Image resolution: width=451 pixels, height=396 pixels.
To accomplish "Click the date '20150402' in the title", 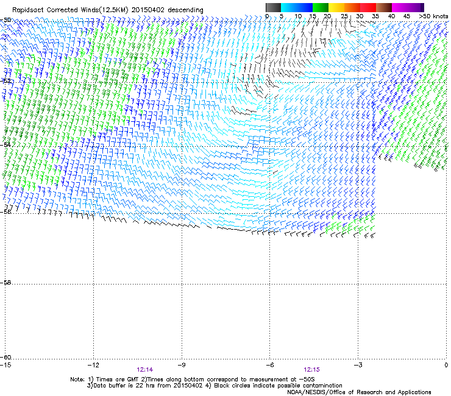I will coord(148,10).
